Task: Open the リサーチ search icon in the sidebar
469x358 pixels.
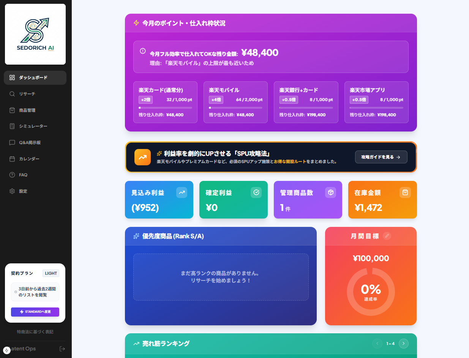Action: click(11, 94)
